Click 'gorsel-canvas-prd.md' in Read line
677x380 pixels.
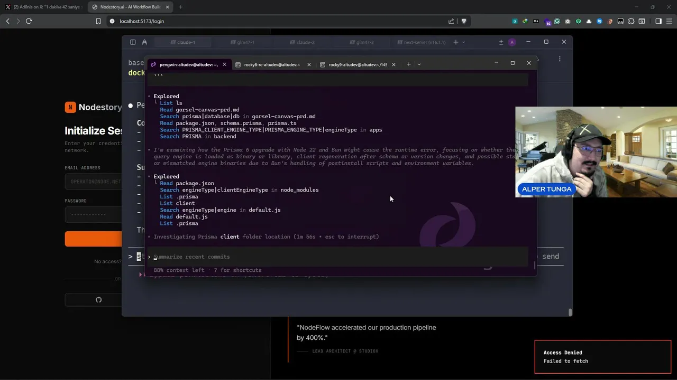[207, 110]
